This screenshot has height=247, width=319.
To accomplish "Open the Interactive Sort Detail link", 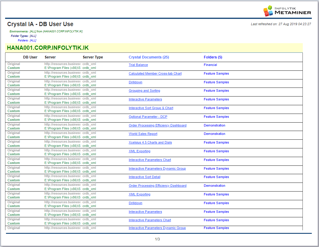I will 144,177.
